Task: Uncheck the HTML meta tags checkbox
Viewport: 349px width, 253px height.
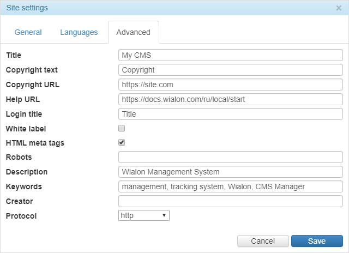Action: [x=122, y=143]
